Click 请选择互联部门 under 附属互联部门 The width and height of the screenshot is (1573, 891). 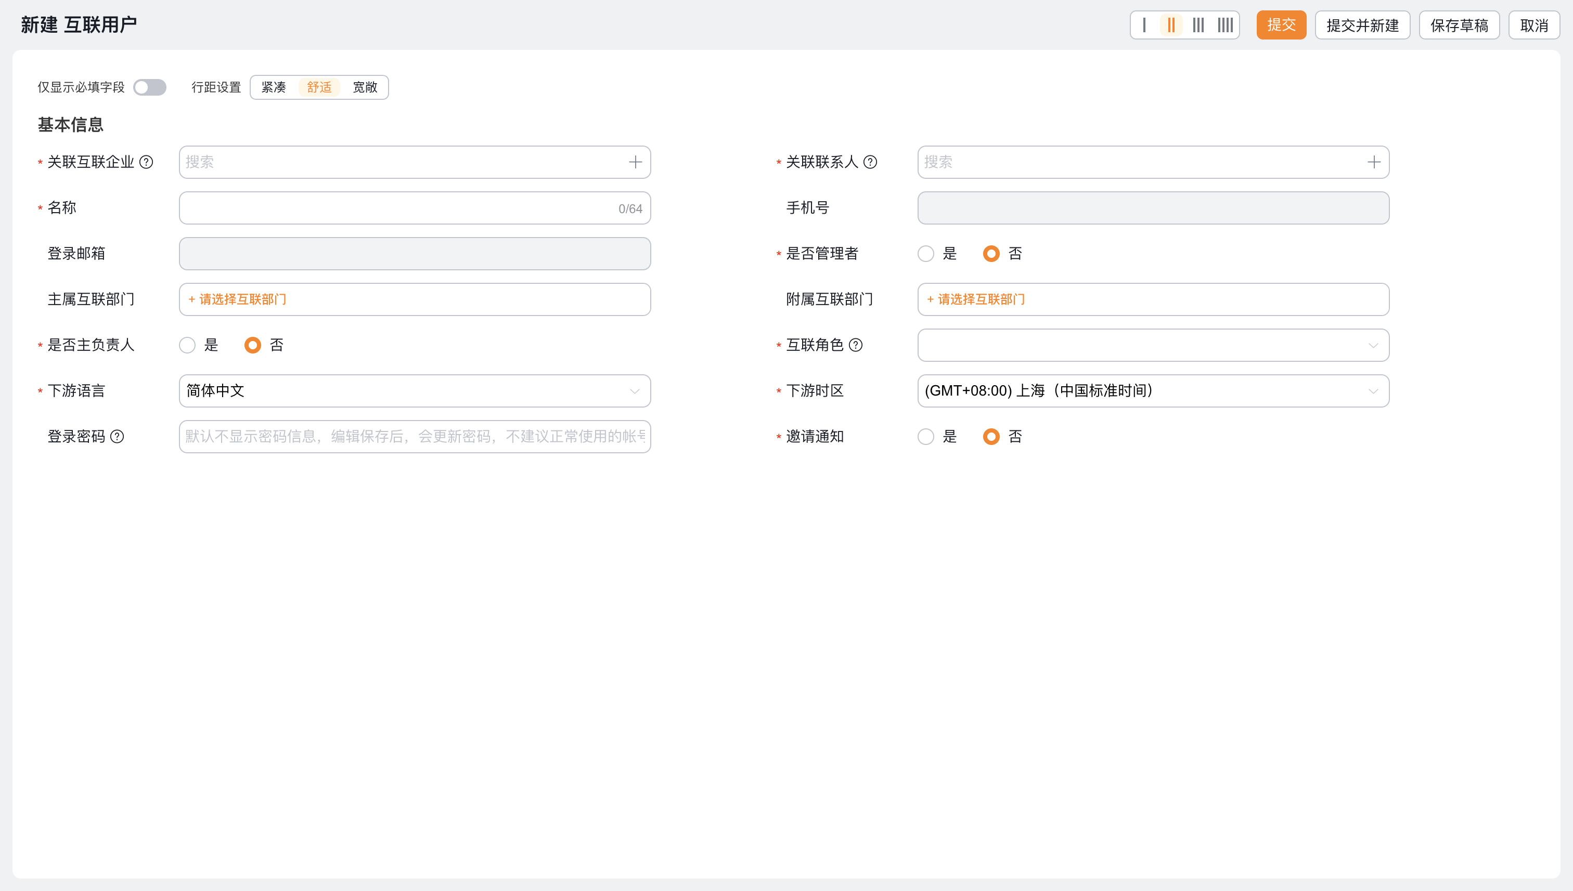point(976,299)
